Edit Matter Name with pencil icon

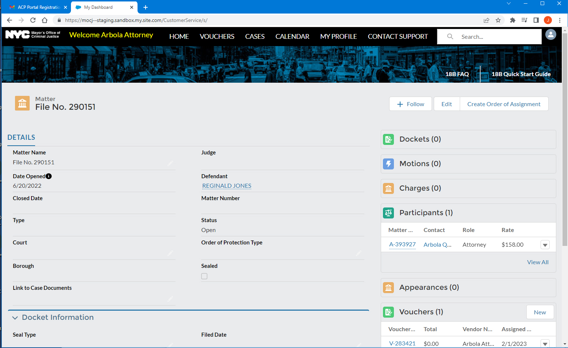pyautogui.click(x=170, y=163)
